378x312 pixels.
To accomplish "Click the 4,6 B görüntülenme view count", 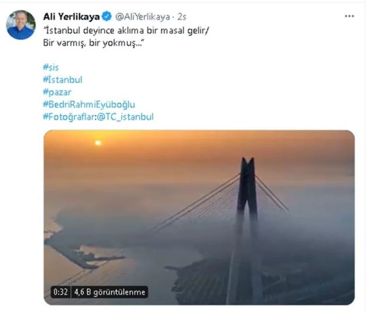I will point(109,292).
